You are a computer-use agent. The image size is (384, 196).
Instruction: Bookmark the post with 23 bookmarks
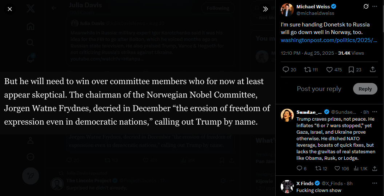tap(355, 70)
